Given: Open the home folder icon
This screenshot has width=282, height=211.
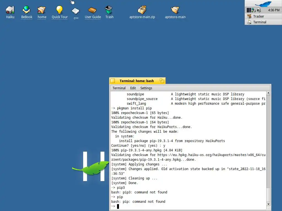Looking at the screenshot, I should 42,10.
